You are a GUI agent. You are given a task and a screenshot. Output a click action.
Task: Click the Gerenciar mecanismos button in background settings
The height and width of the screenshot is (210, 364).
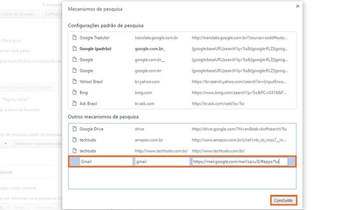coord(37,144)
